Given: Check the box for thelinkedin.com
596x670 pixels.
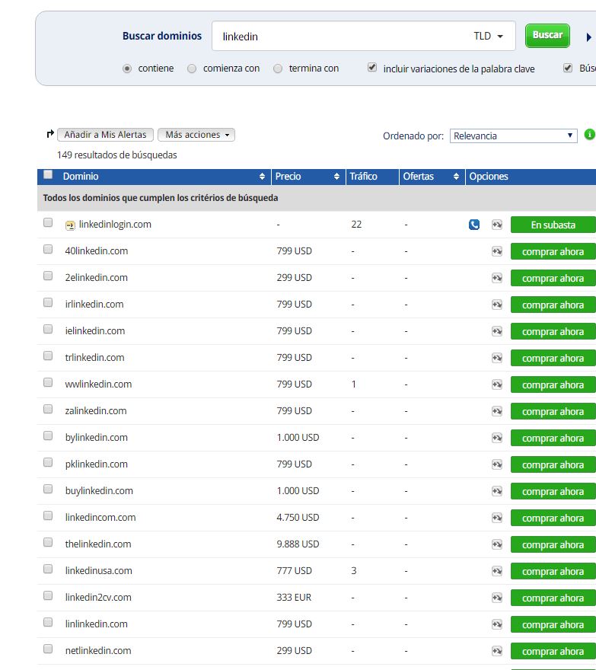Looking at the screenshot, I should (48, 542).
